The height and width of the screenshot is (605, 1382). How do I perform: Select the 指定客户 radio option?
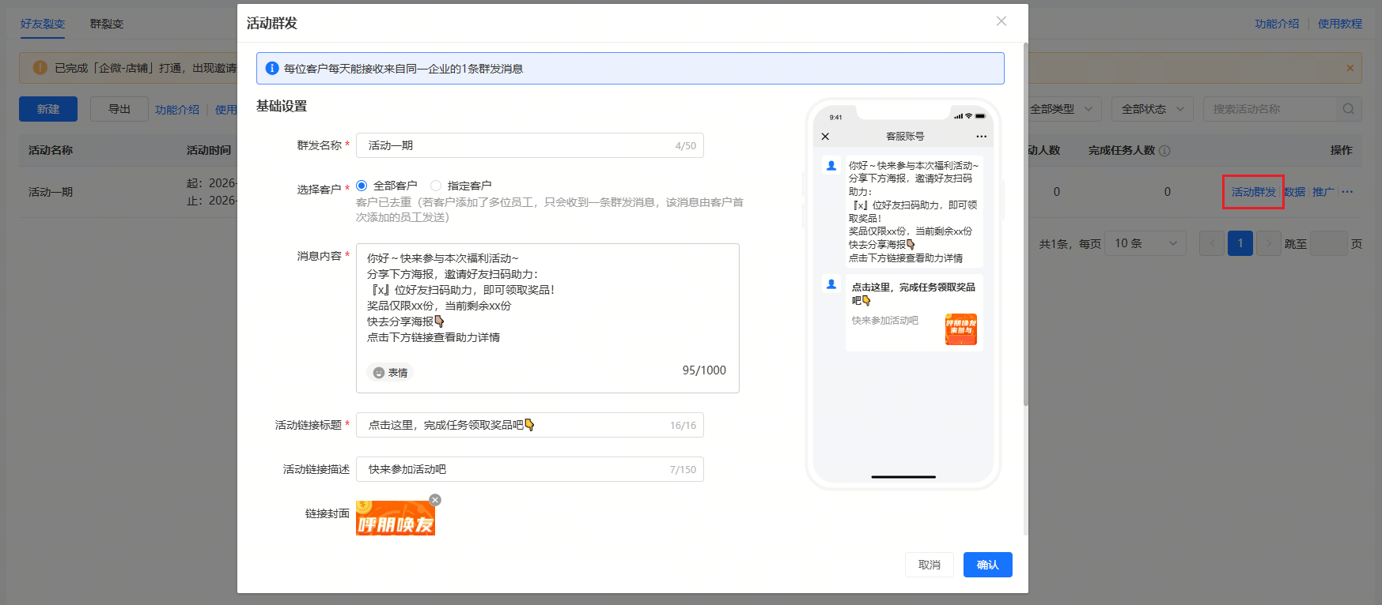[x=436, y=186]
